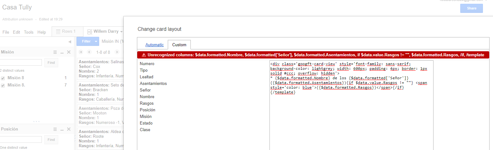Insert the Señor column from the list
493x150 pixels.
145,90
